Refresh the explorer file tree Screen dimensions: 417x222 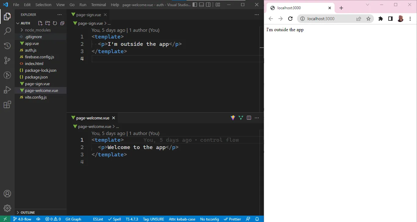[x=55, y=23]
